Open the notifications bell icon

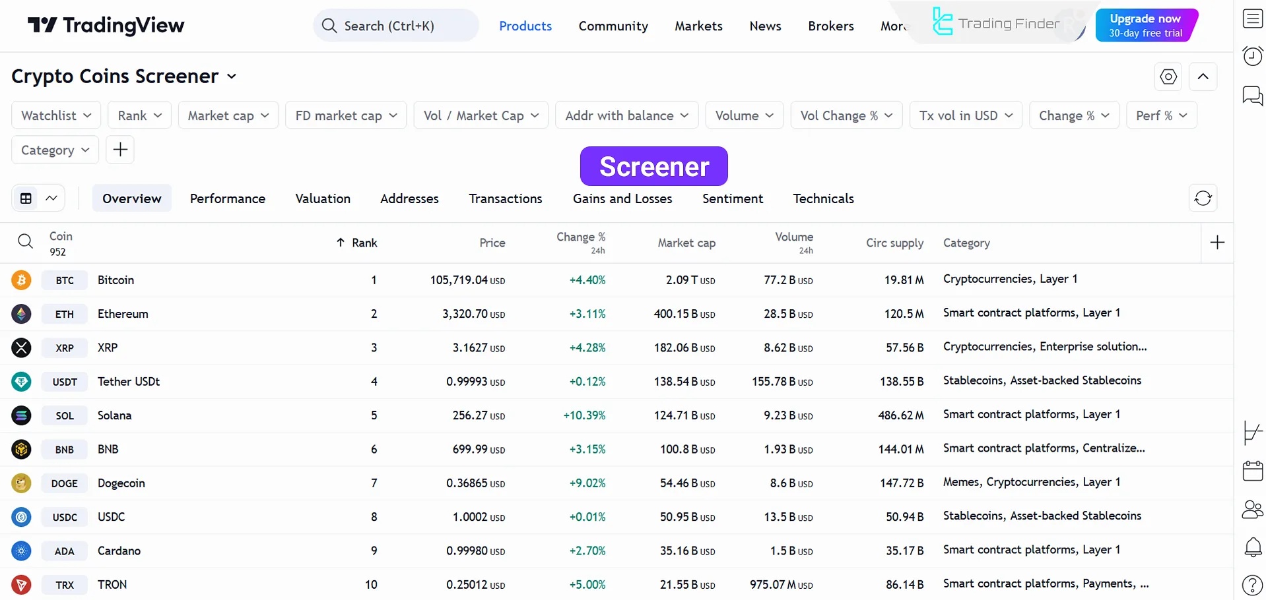click(1252, 547)
